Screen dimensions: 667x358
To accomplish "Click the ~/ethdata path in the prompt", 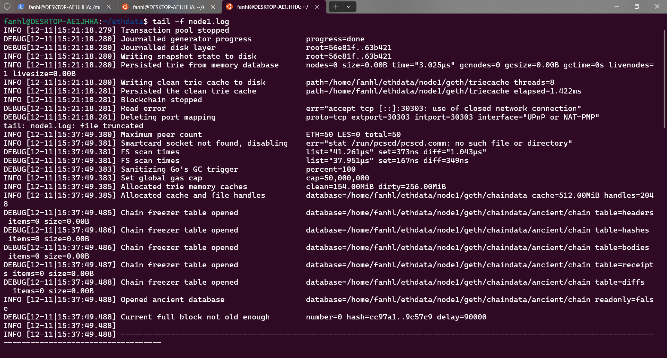I will [123, 22].
